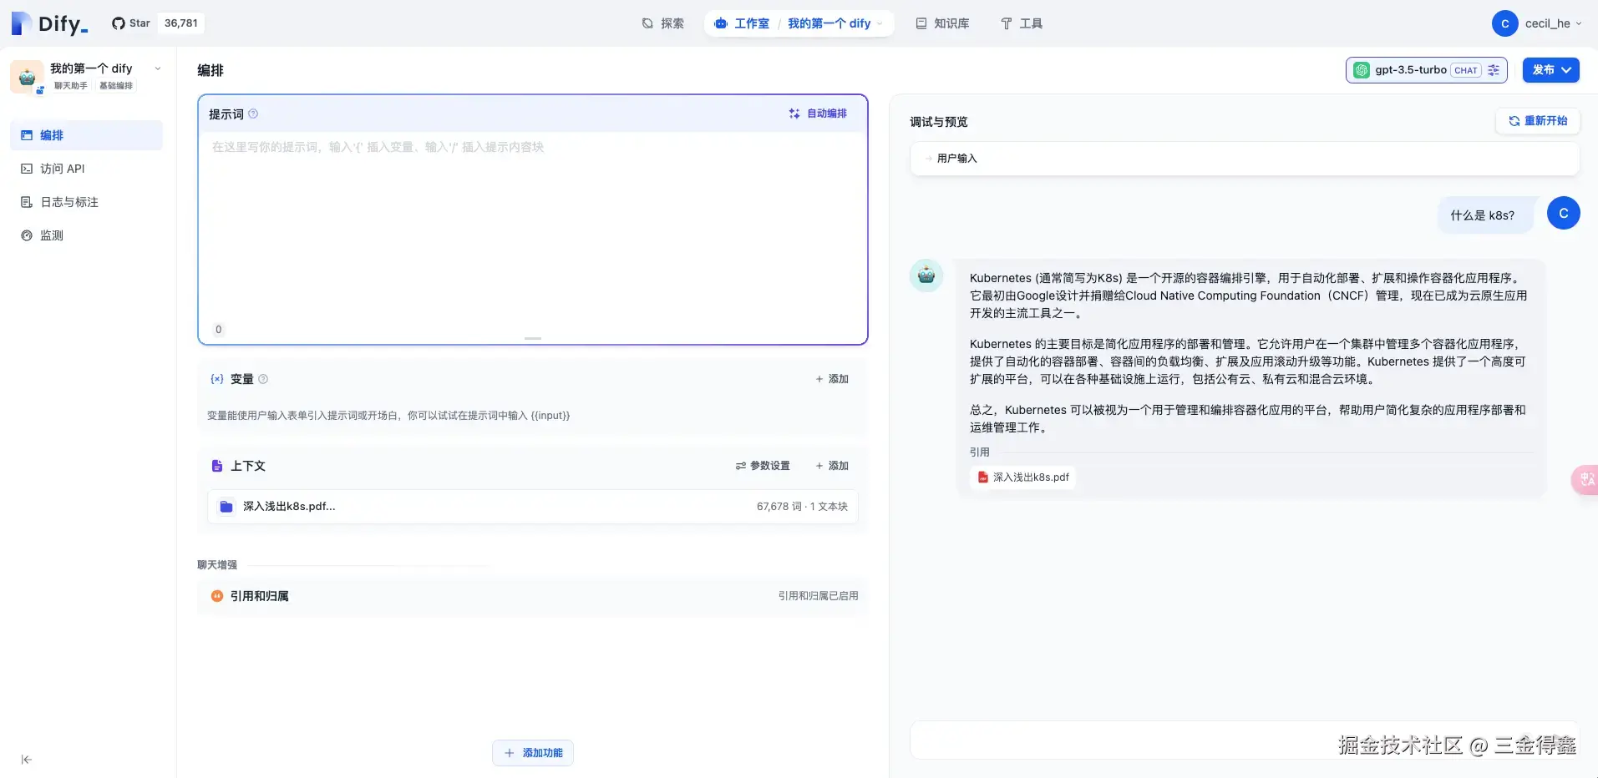Image resolution: width=1598 pixels, height=778 pixels.
Task: Click the 自动编排 button
Action: [818, 114]
